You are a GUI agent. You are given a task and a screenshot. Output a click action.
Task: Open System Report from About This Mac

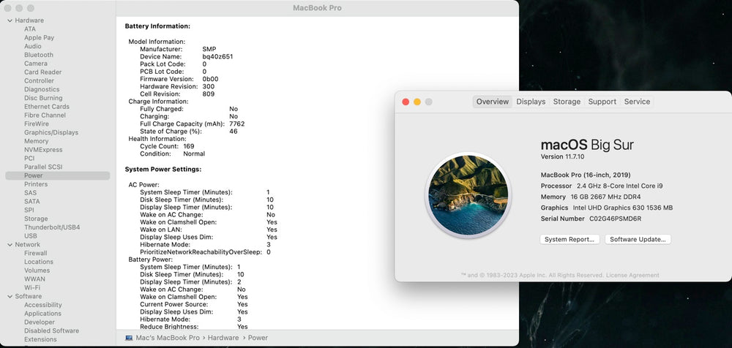click(569, 239)
